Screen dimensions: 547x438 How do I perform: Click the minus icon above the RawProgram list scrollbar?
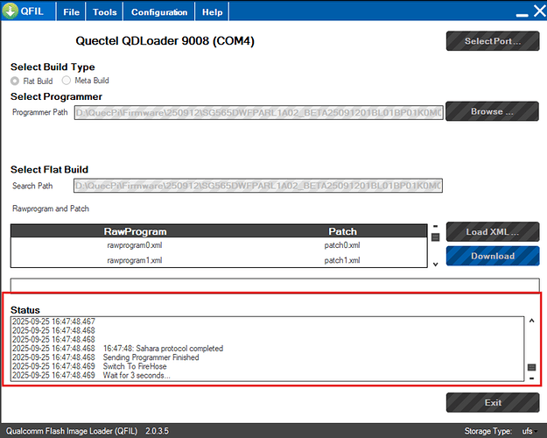tap(435, 226)
